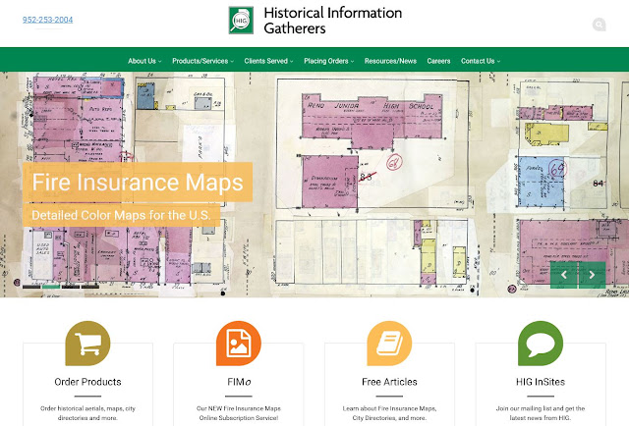Open the Careers page
The image size is (629, 426).
tap(438, 61)
